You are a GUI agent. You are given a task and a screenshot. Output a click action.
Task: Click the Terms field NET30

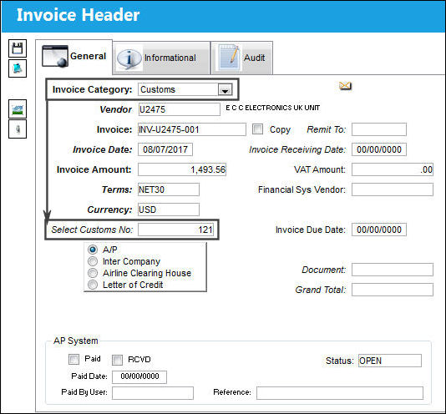(169, 189)
